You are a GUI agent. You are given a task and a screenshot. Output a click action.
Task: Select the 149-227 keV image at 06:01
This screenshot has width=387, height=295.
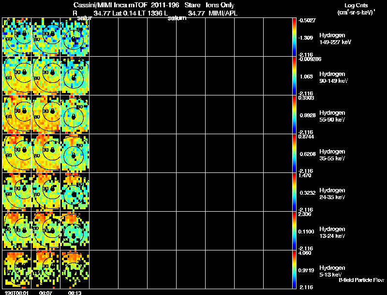coord(17,37)
